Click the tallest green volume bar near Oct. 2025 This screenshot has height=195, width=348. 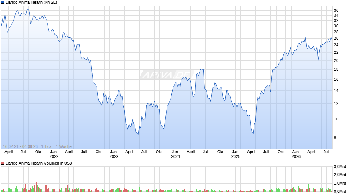275,182
